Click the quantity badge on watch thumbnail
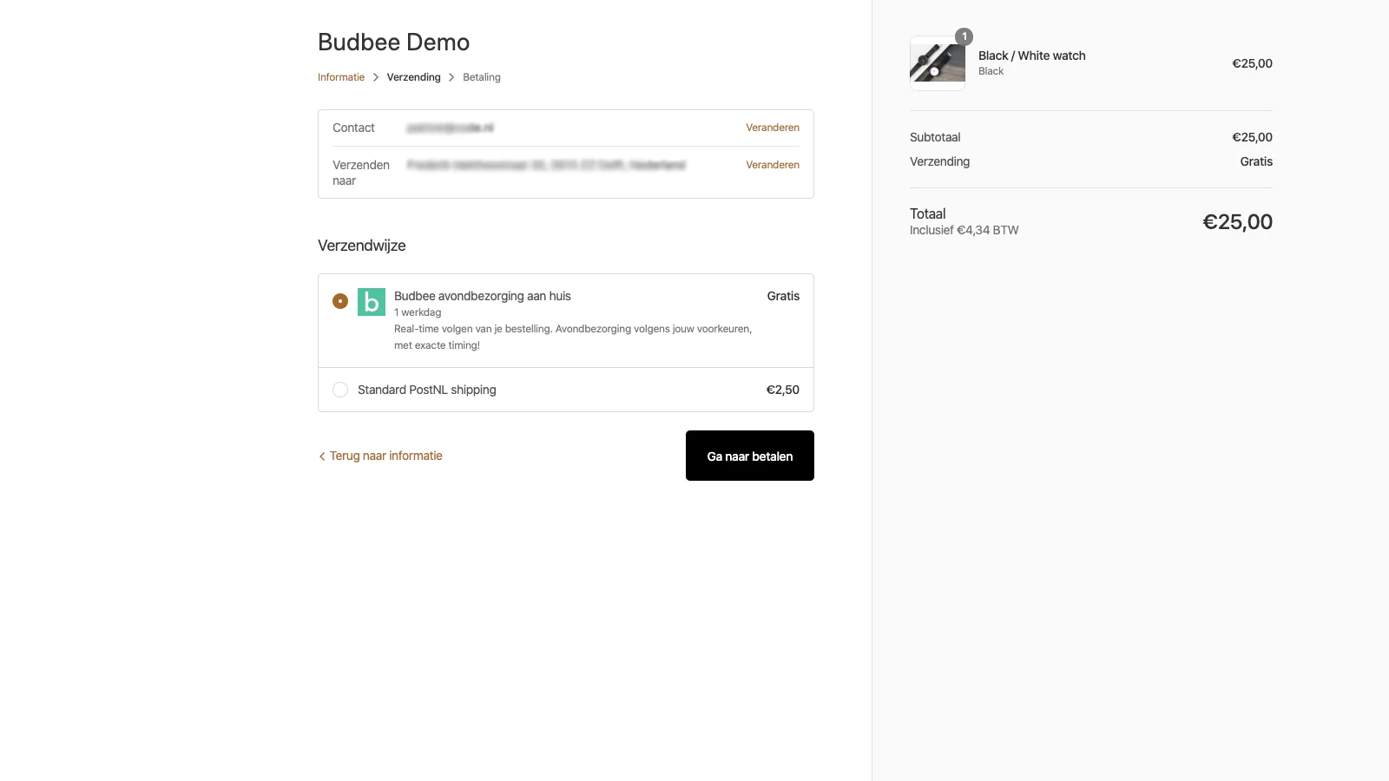 coord(964,36)
